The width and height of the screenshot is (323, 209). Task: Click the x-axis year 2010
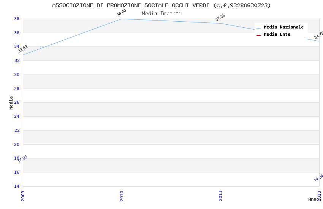[x=122, y=196]
